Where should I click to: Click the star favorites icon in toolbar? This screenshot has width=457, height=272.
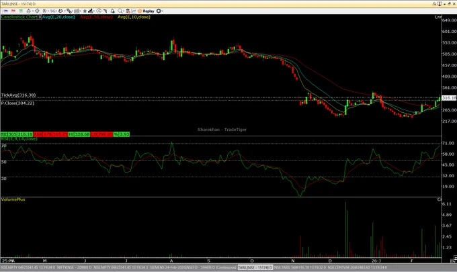(x=85, y=11)
